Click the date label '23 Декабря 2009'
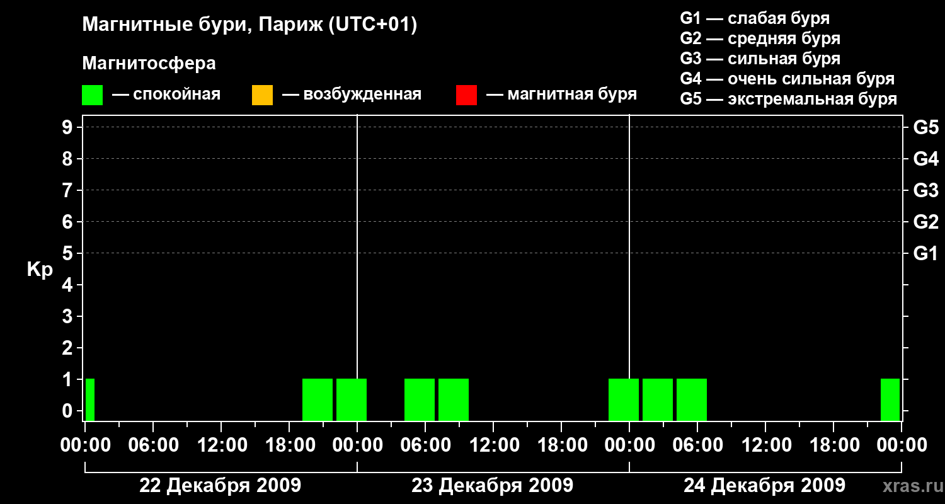Screen dimensions: 945x504 pos(492,485)
